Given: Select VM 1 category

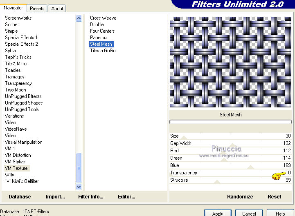Looking at the screenshot, I should click(10, 149).
